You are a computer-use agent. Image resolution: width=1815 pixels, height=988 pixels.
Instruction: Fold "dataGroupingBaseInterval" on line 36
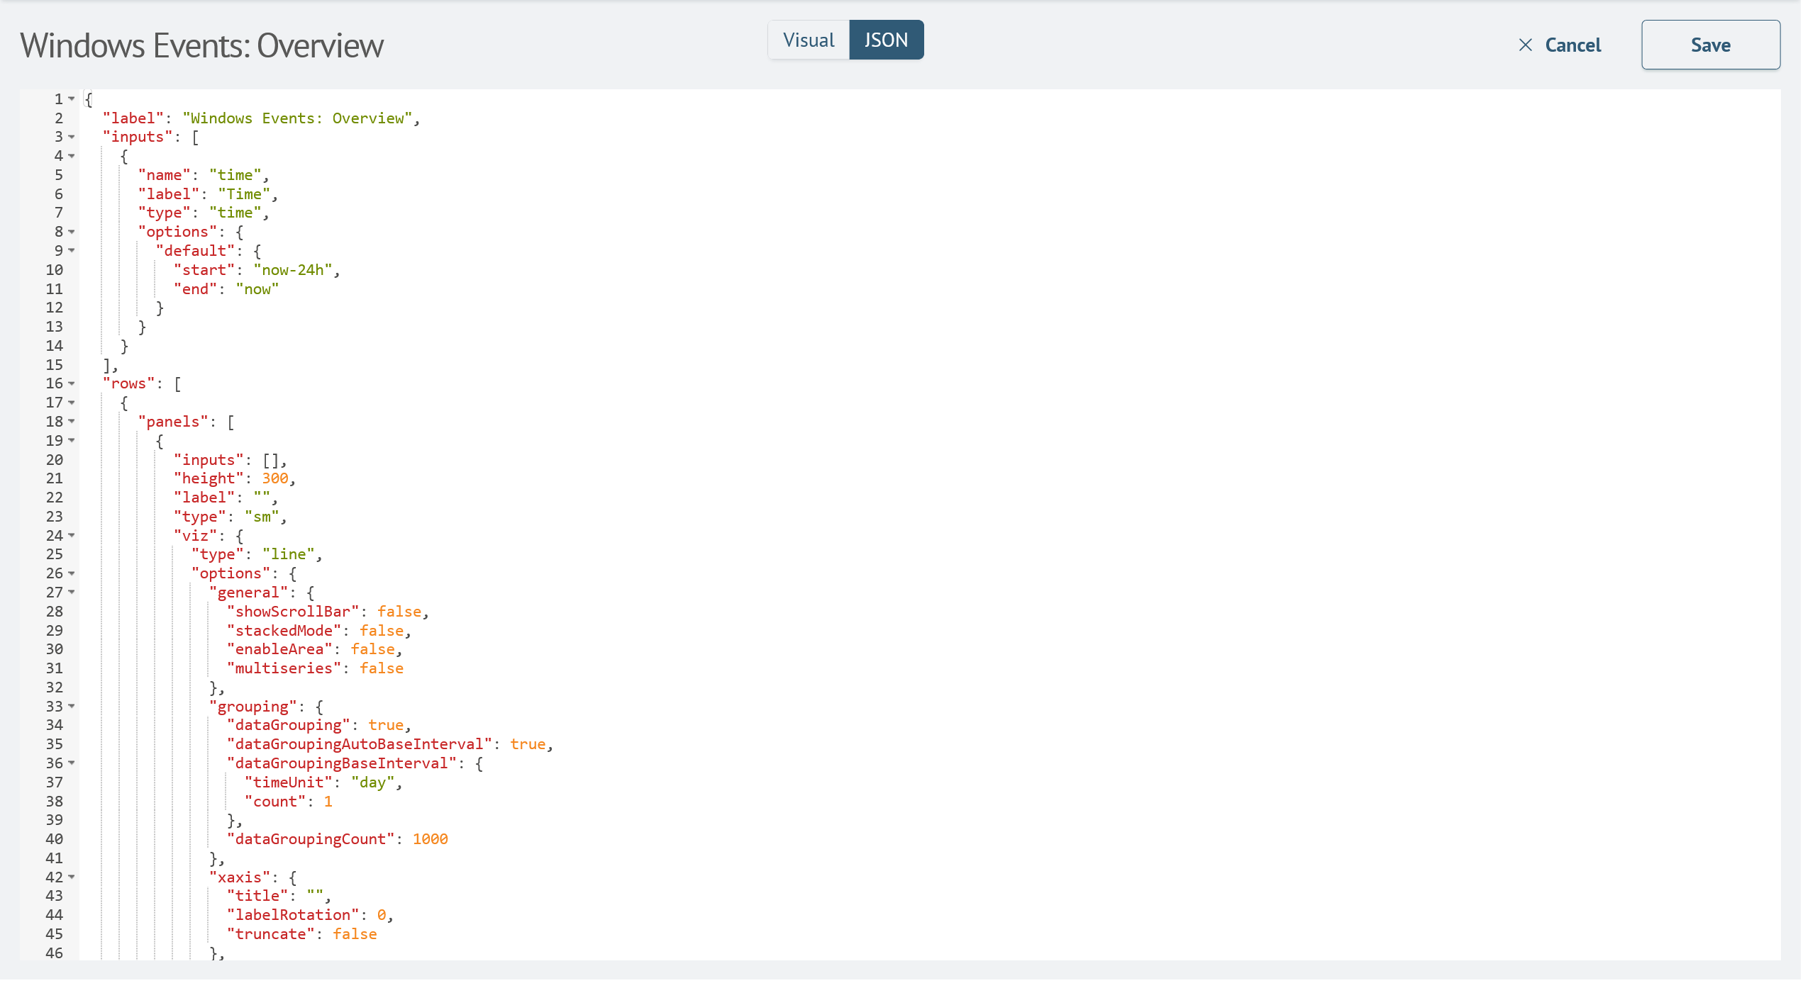(x=72, y=763)
